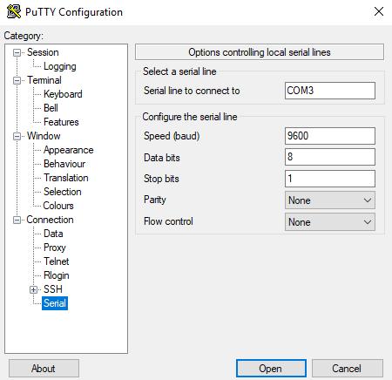Open the Parity dropdown
Image resolution: width=392 pixels, height=380 pixels.
pos(330,200)
